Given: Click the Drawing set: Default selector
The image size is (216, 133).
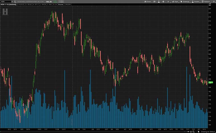Looking at the screenshot, I should 208,132.
